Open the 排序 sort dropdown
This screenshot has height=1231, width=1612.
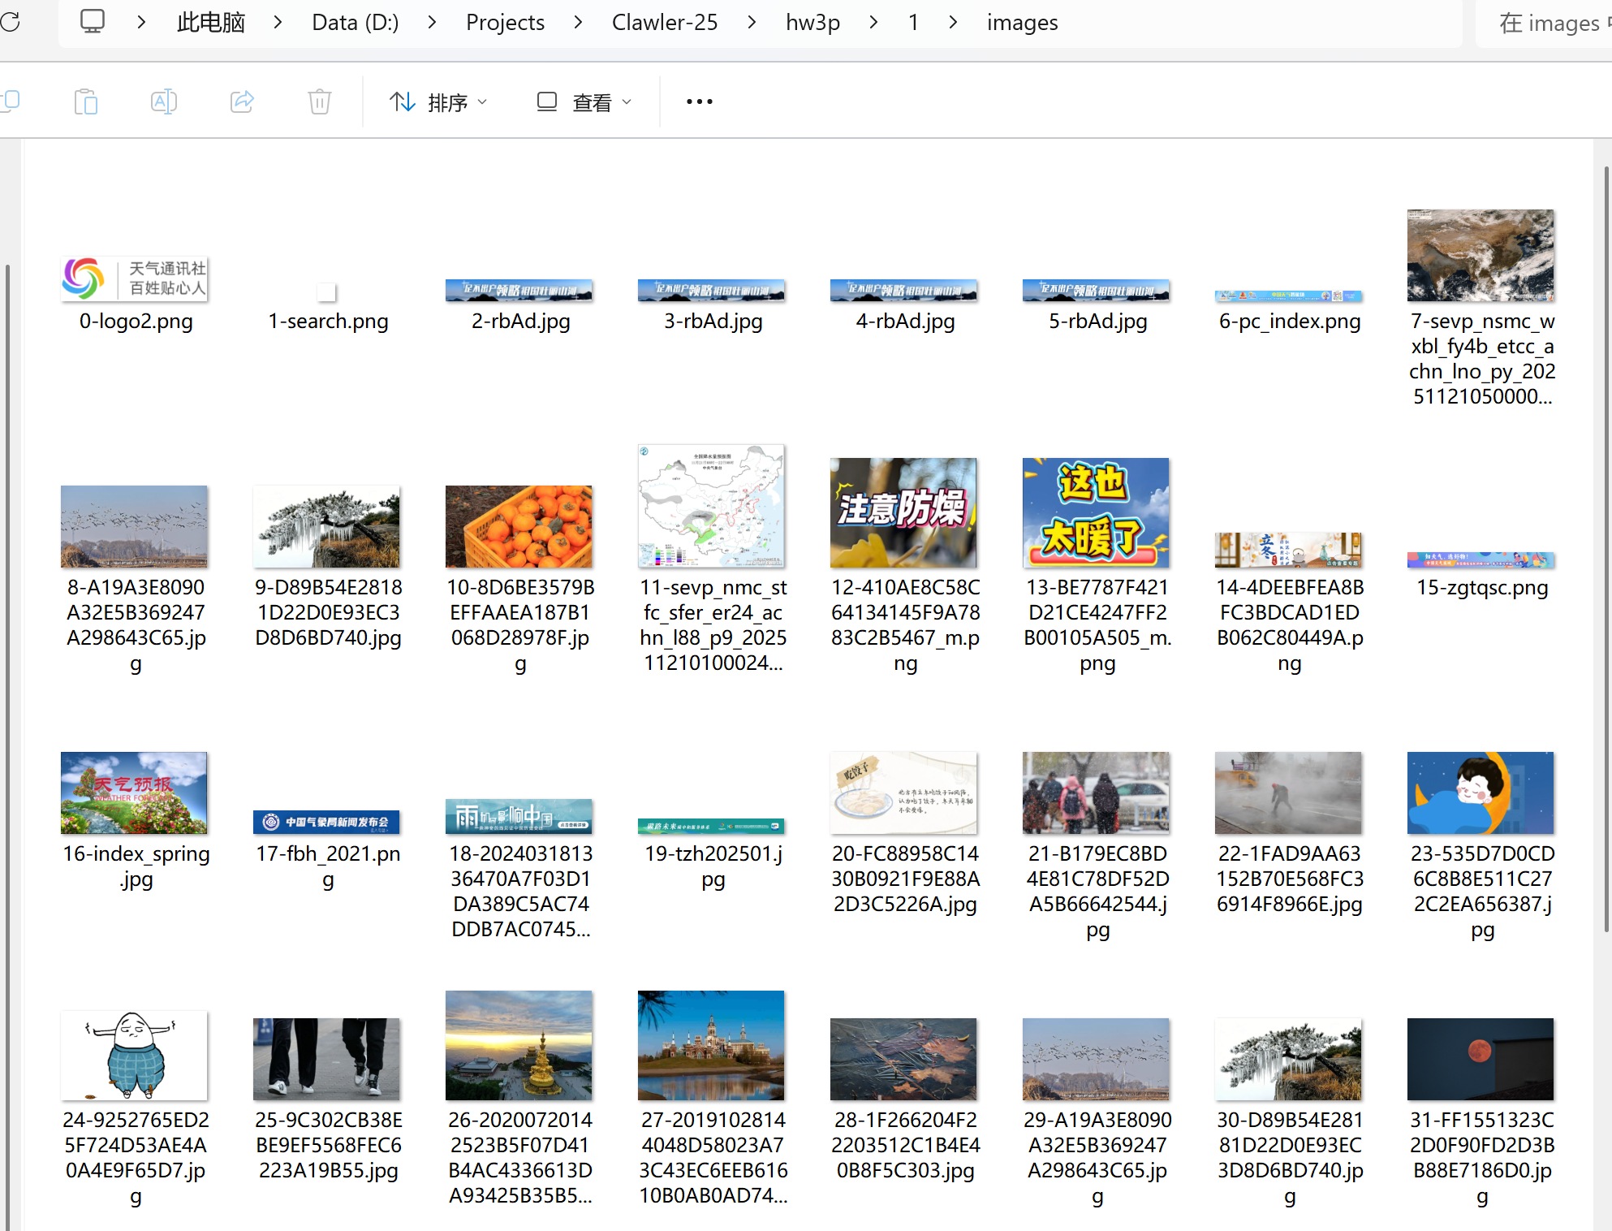pos(439,102)
